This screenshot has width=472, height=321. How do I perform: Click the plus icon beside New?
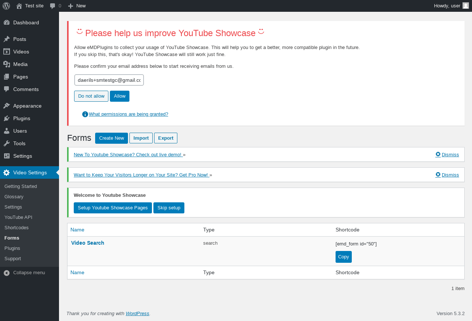click(71, 6)
